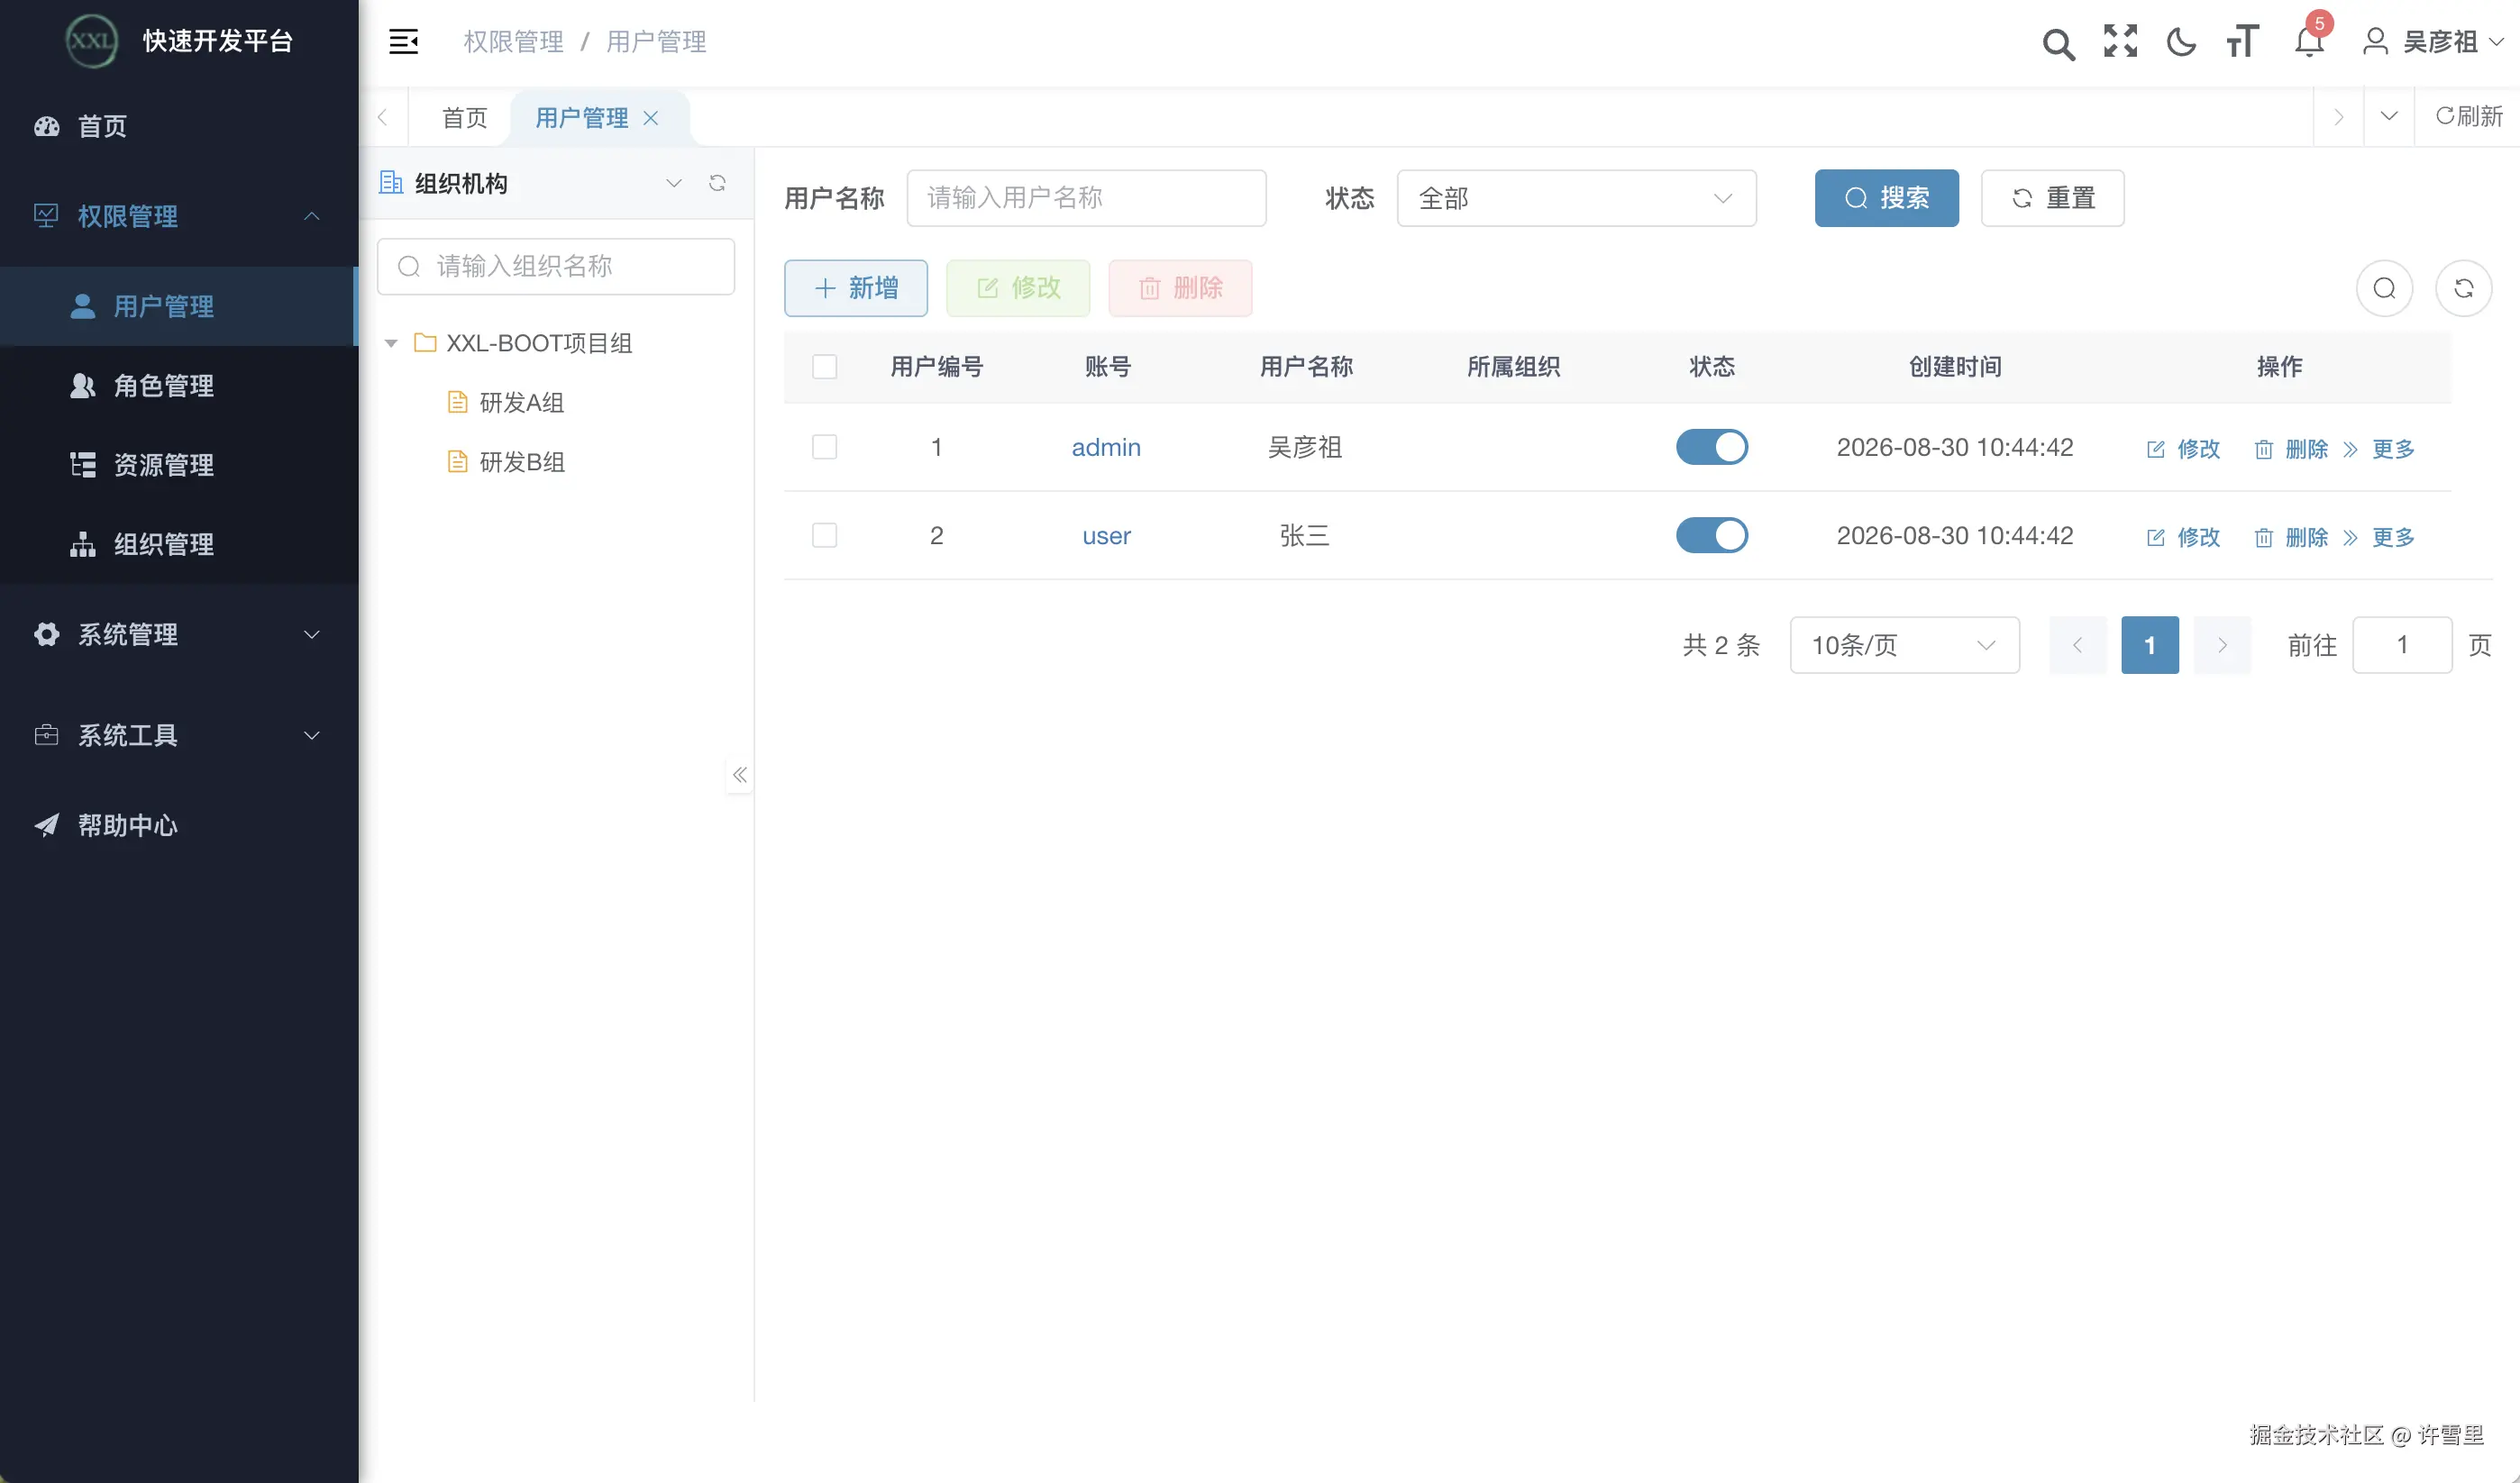Open the user account link
Screen dimensions: 2520x1483
click(1106, 536)
